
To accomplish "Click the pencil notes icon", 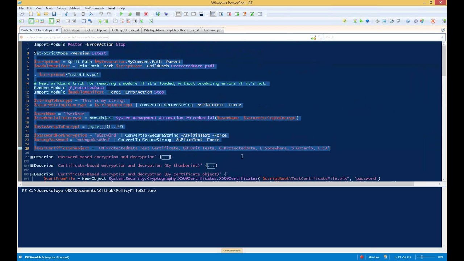I will coord(344,21).
